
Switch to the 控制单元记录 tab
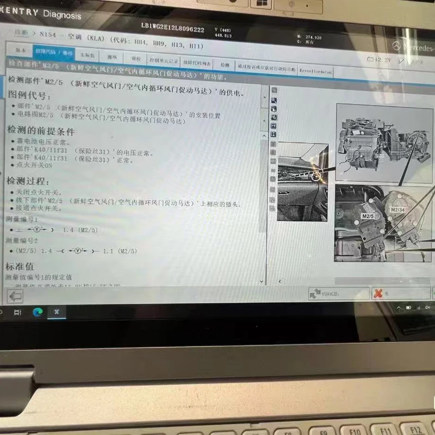[164, 61]
